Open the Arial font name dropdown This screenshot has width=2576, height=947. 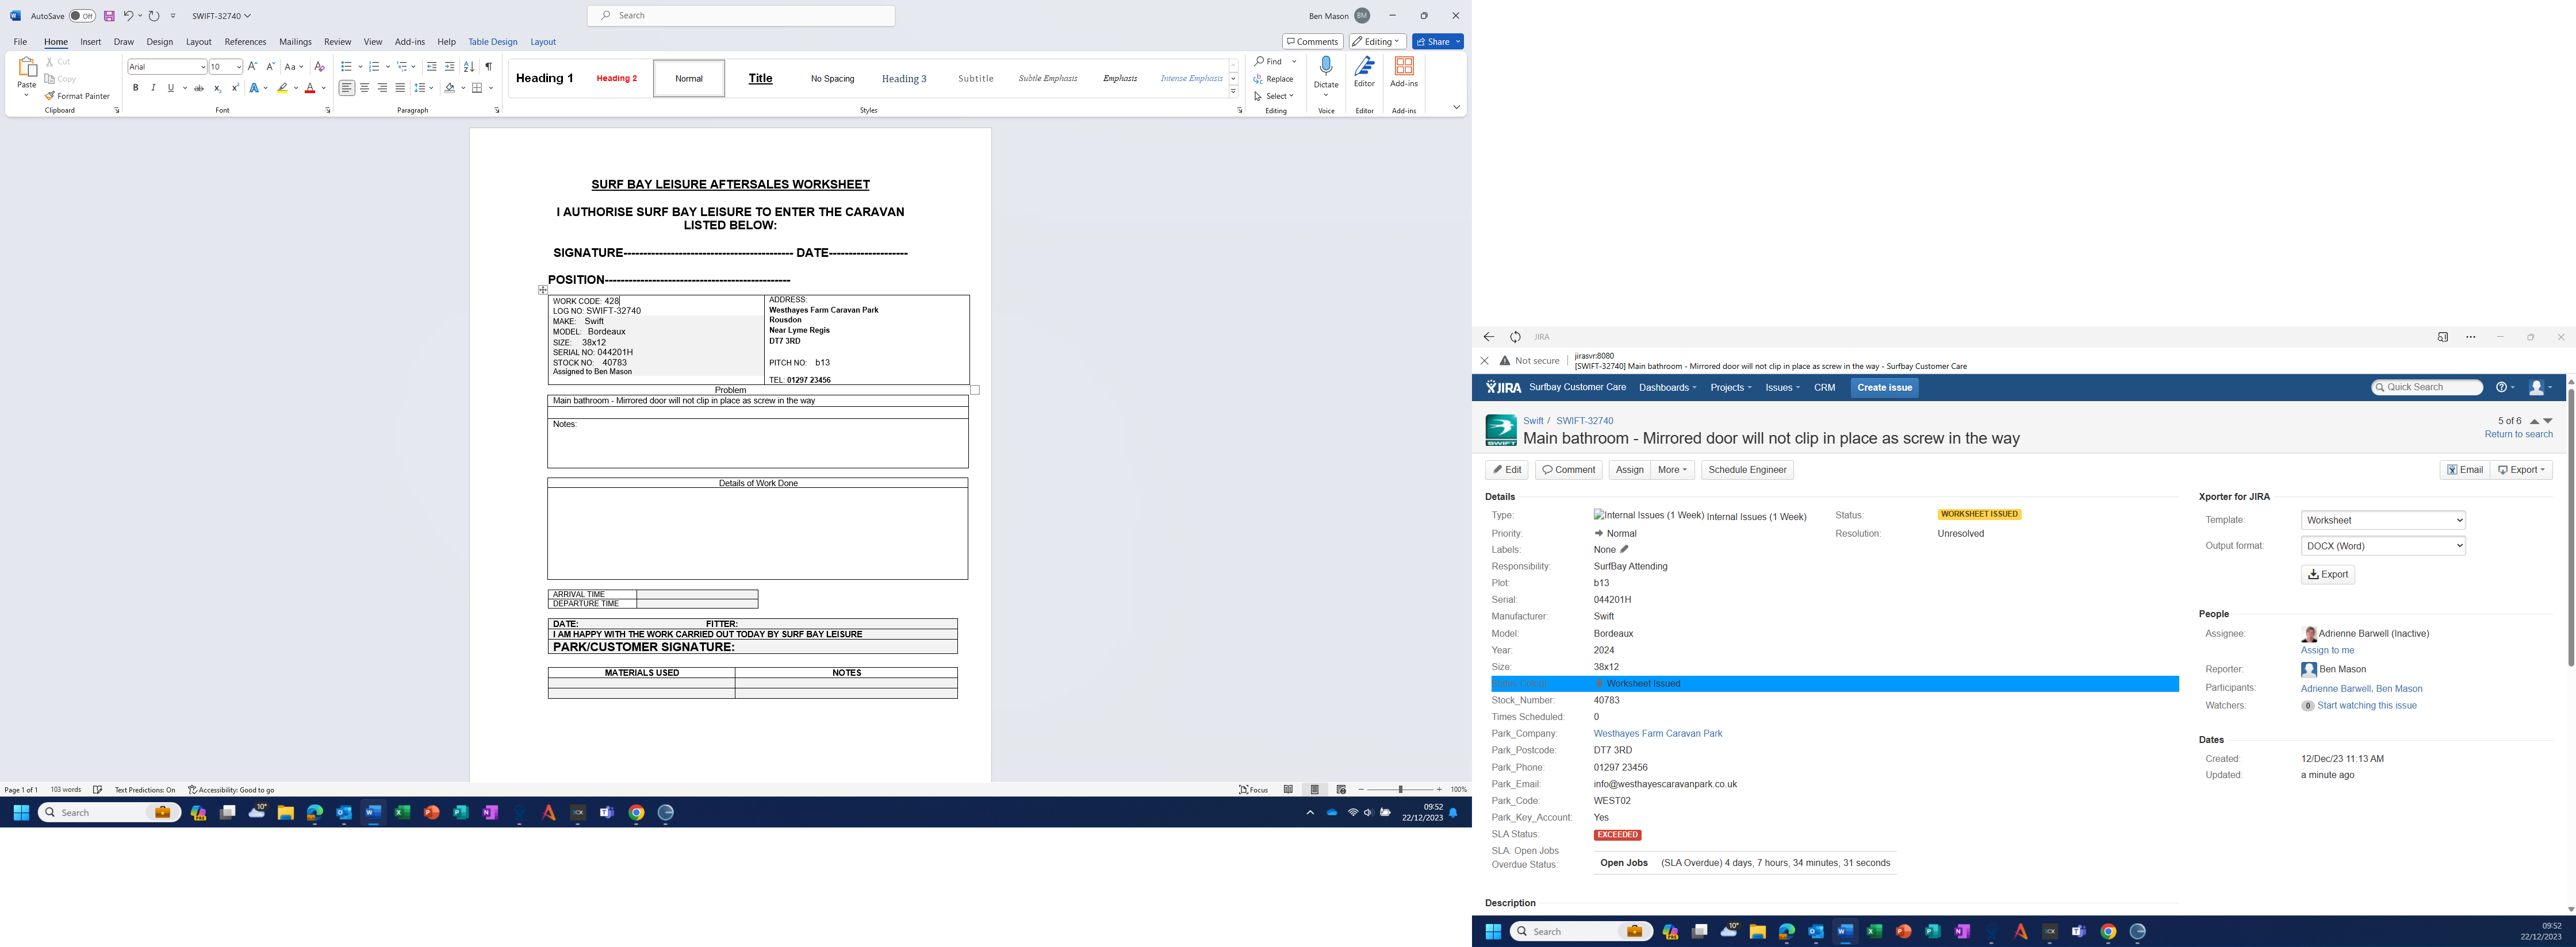point(202,67)
